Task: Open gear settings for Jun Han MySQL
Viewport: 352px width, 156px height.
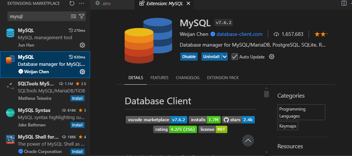Action: (82, 45)
